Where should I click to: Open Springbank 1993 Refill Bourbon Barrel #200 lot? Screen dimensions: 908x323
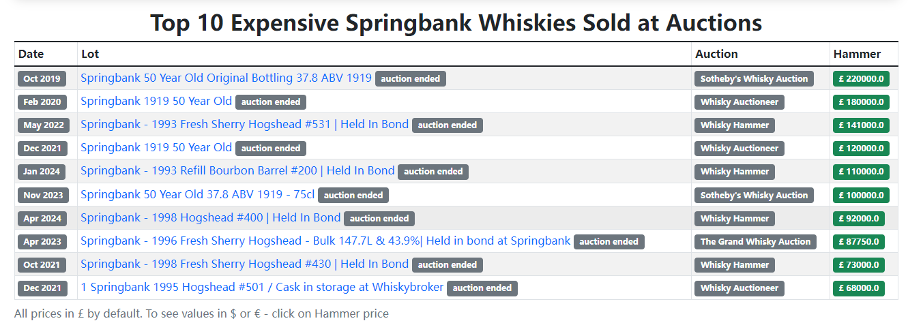tap(237, 171)
